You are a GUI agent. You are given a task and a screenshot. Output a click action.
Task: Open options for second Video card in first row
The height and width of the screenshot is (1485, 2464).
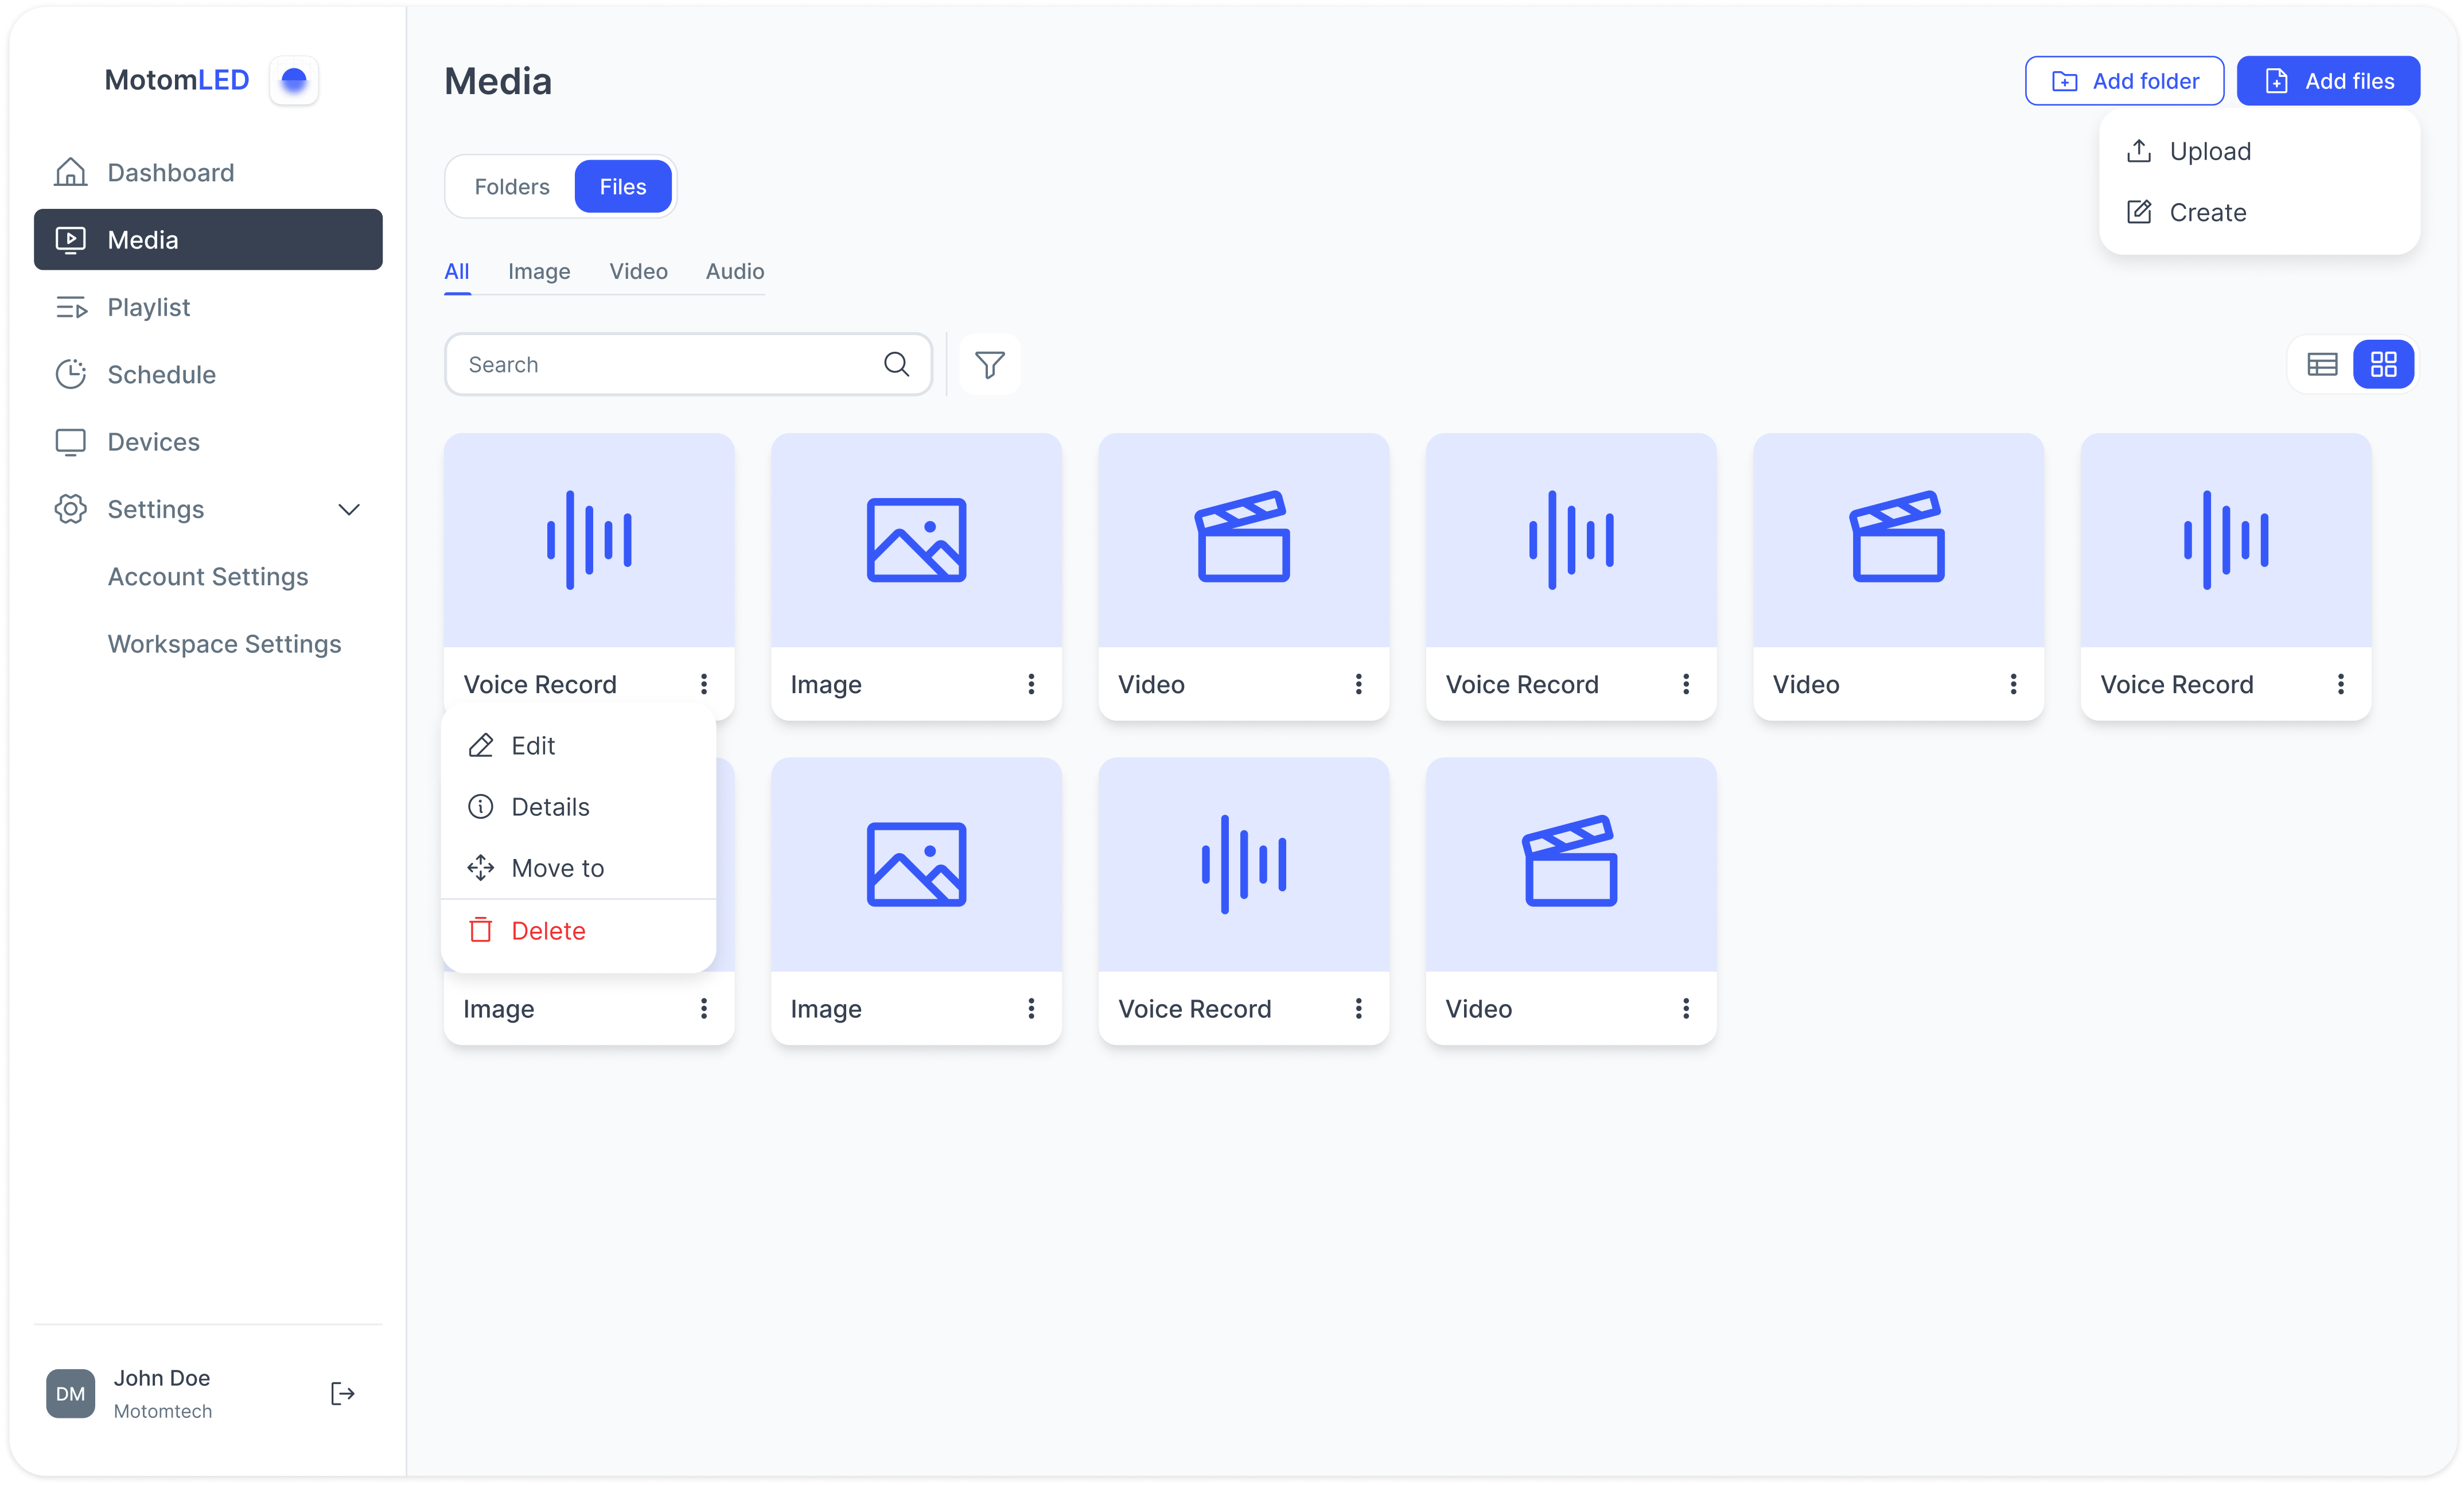coord(2013,684)
